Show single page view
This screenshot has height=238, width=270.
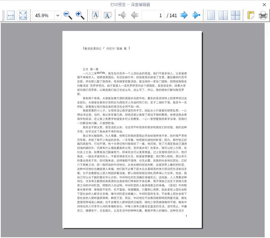211,15
